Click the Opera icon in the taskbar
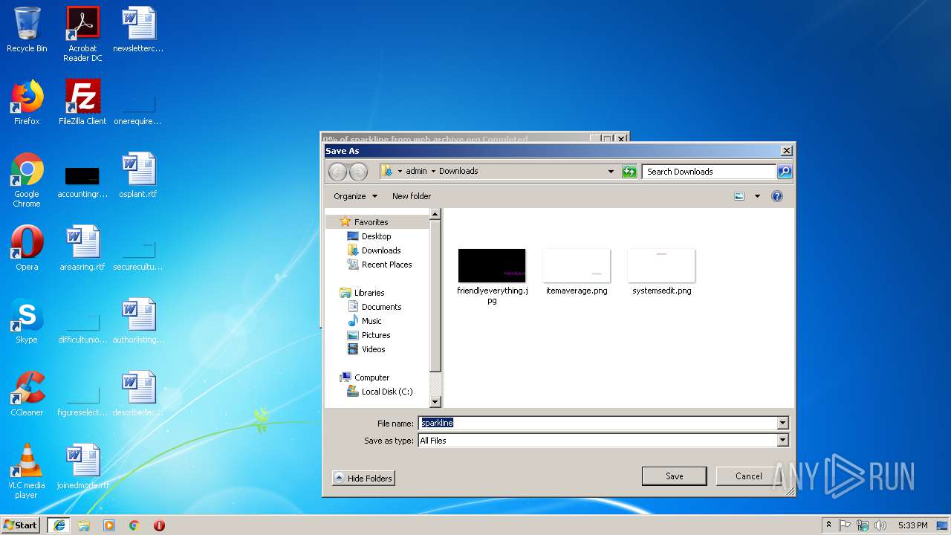951x535 pixels. click(159, 525)
